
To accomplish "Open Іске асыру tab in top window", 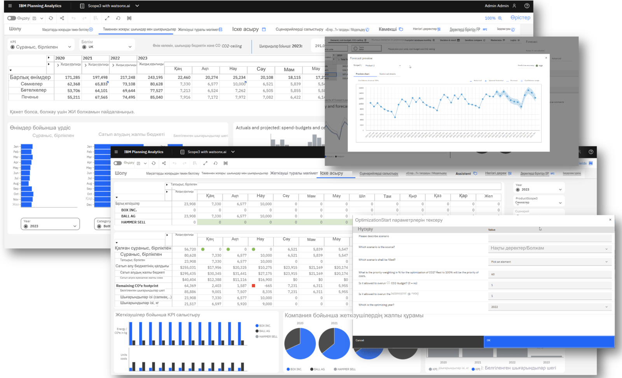I will (x=245, y=29).
